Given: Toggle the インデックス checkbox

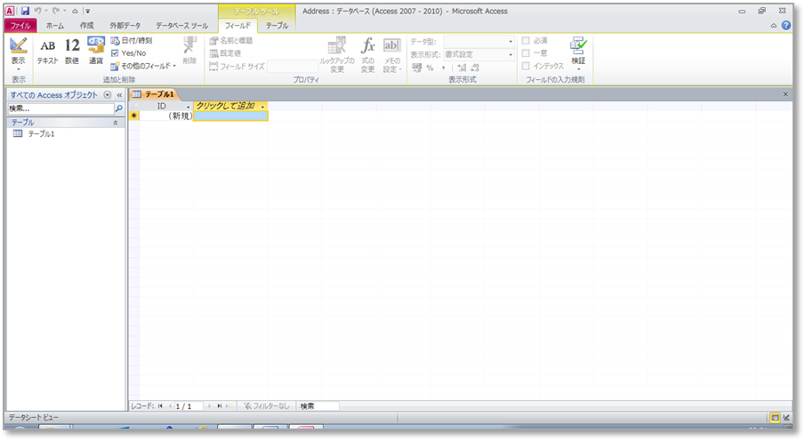Looking at the screenshot, I should pyautogui.click(x=526, y=66).
